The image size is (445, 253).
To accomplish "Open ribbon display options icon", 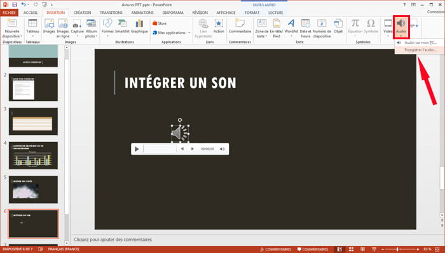I will coord(413,5).
